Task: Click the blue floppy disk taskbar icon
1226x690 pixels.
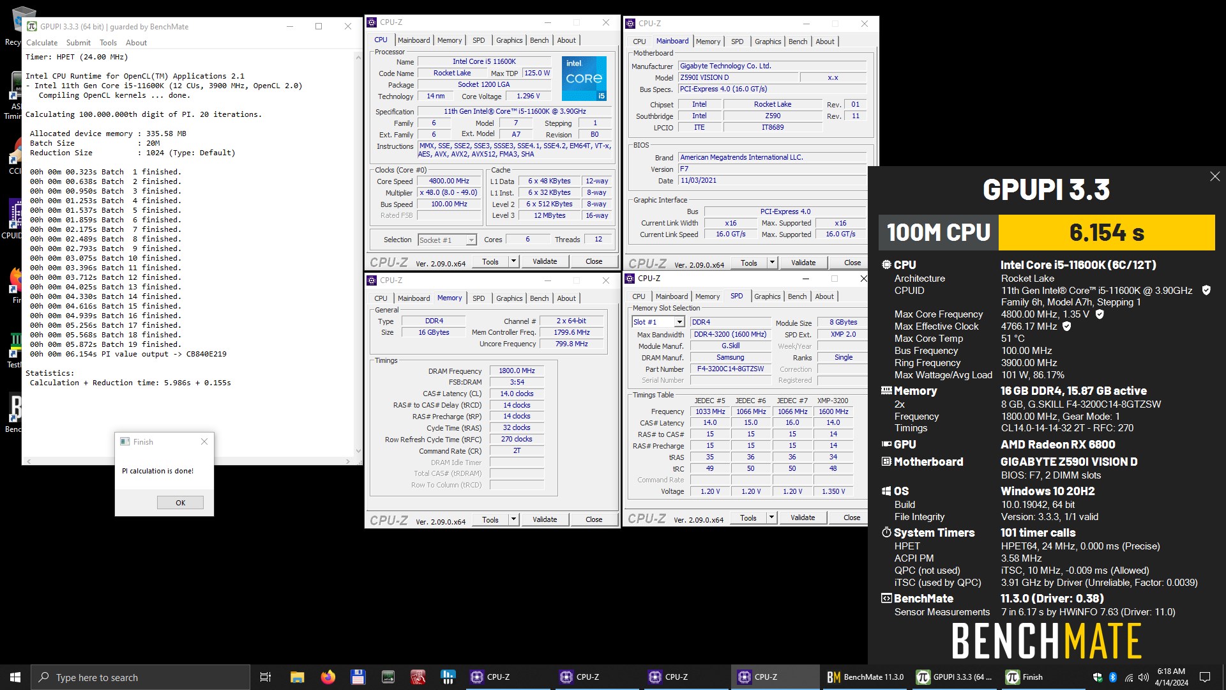Action: (358, 677)
